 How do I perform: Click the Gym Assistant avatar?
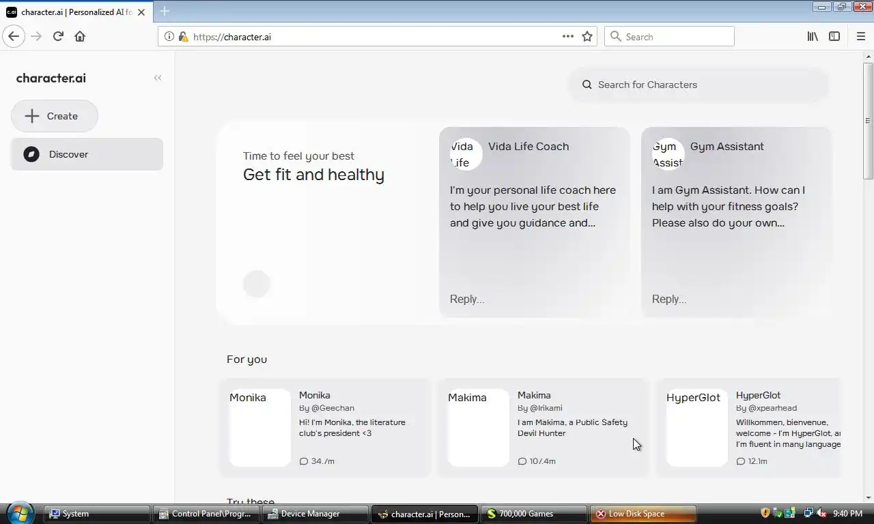668,154
